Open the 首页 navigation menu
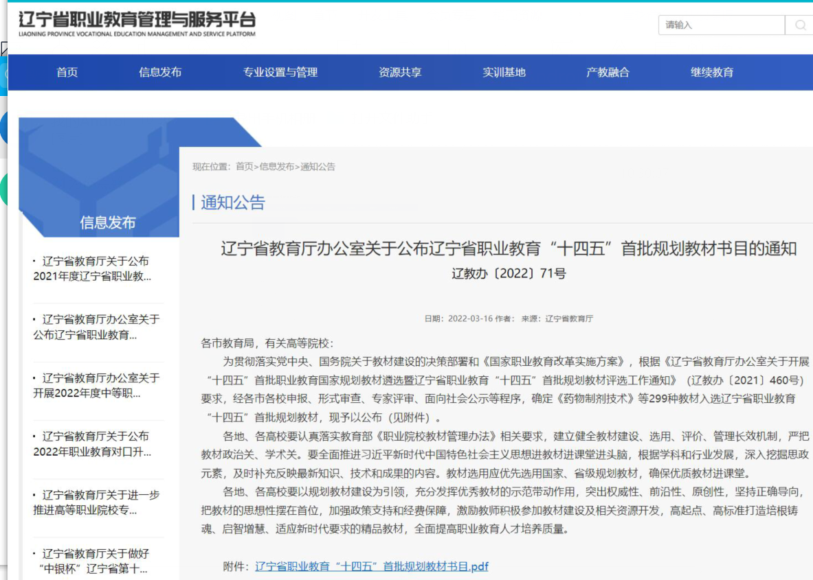Screen dimensions: 813x580 coord(67,73)
